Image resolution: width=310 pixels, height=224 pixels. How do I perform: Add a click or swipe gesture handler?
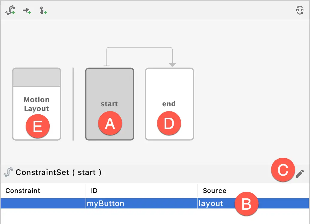(43, 10)
